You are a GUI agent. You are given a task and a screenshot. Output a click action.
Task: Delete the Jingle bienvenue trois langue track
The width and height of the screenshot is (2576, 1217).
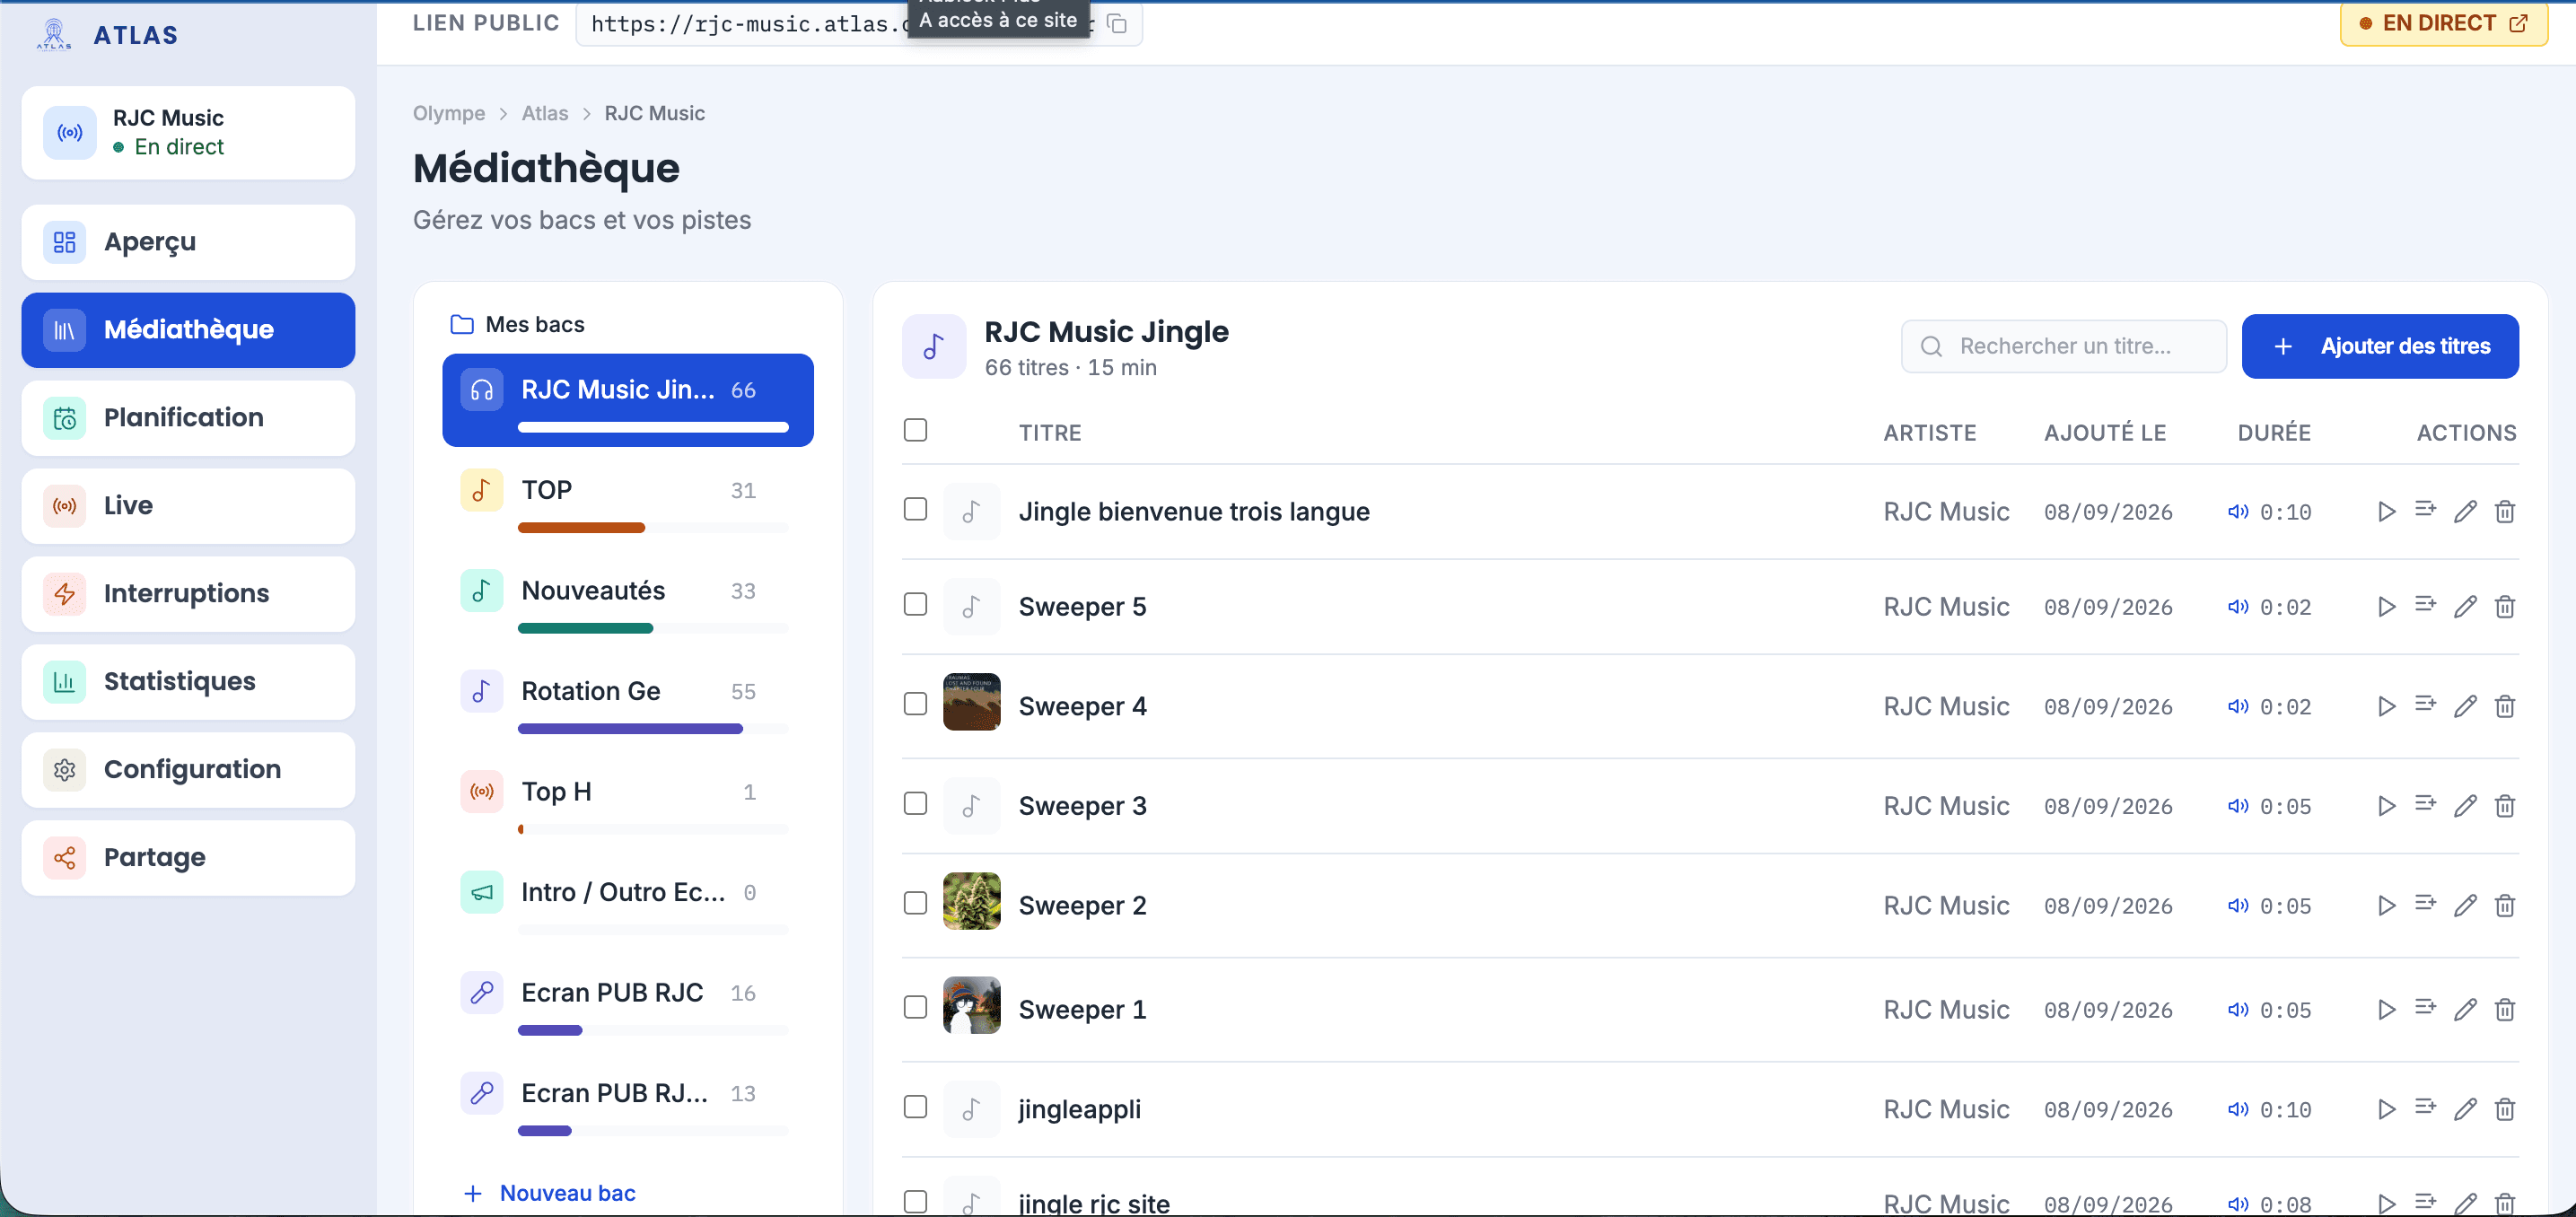(x=2505, y=512)
